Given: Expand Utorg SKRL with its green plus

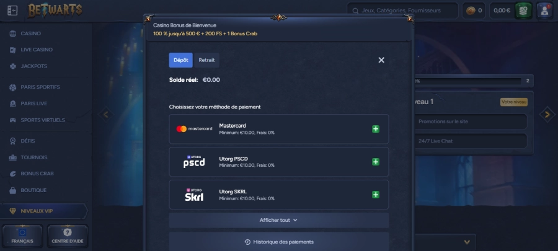Looking at the screenshot, I should tap(376, 195).
